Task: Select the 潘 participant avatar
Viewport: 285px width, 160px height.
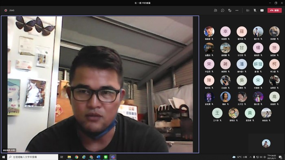Action: 242,64
